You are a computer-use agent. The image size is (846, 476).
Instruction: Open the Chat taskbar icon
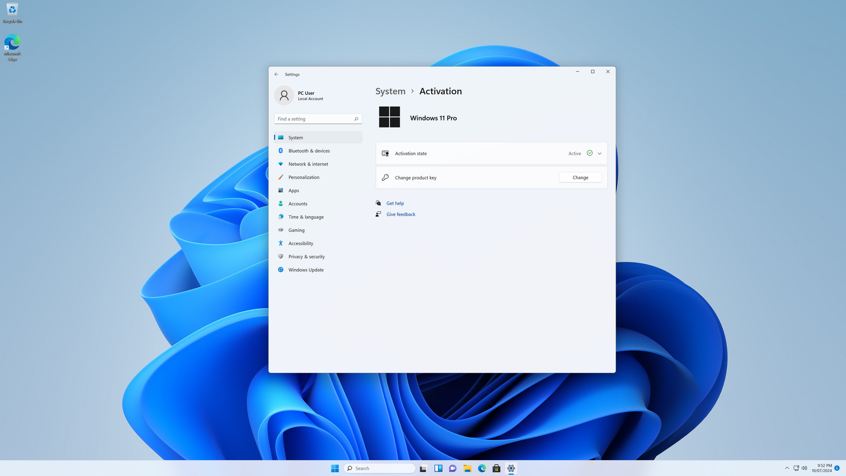pyautogui.click(x=453, y=468)
